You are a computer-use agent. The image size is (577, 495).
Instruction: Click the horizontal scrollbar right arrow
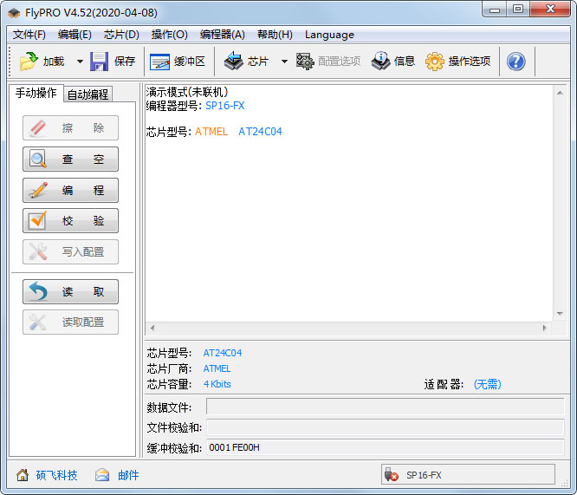click(544, 328)
